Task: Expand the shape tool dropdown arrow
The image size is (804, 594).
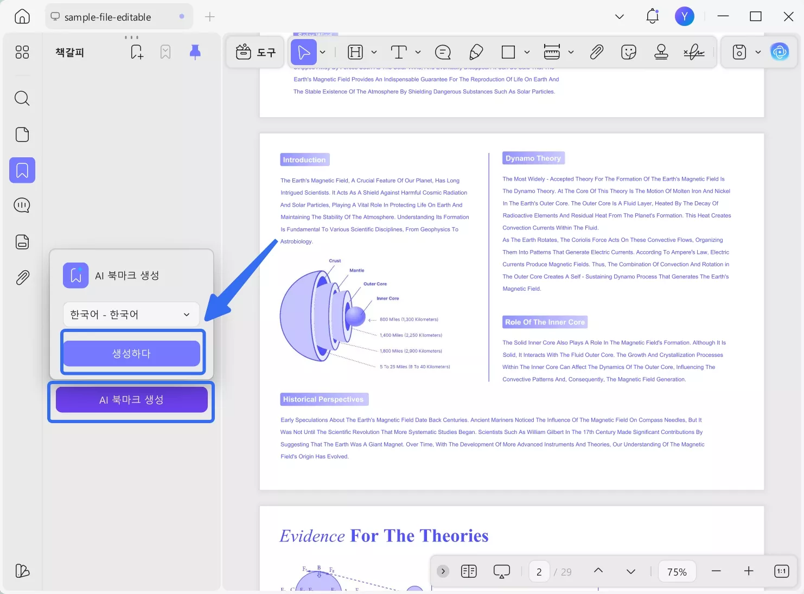Action: (527, 52)
